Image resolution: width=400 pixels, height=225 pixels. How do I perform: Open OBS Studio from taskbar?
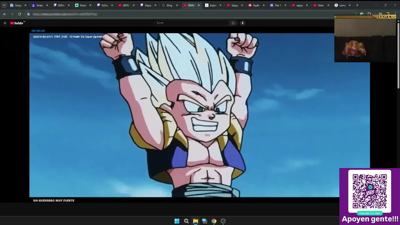coord(223,221)
